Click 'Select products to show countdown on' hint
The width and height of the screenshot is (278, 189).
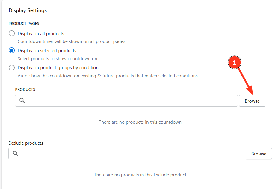pos(57,59)
